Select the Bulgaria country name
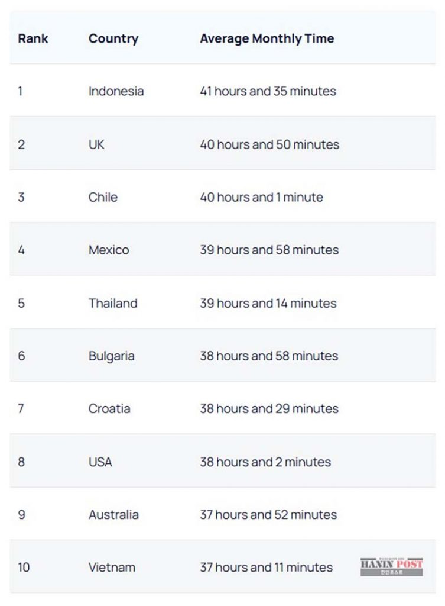Screen dimensions: 445x606 (112, 356)
